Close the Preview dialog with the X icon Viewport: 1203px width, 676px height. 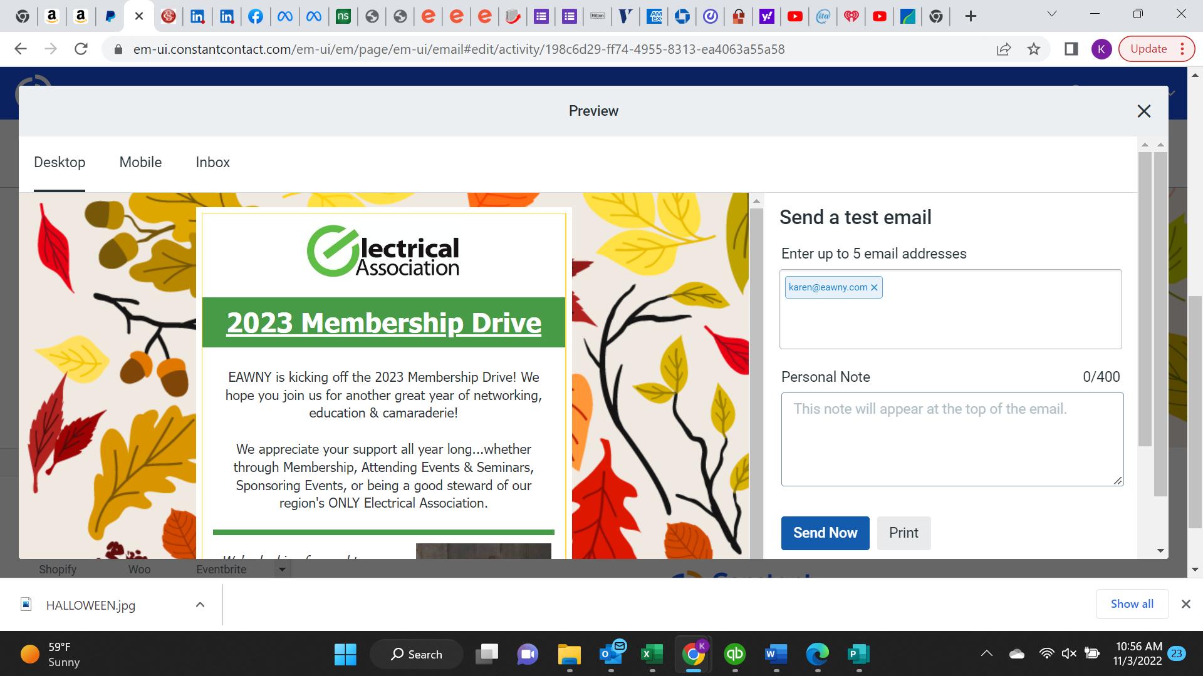click(1143, 111)
